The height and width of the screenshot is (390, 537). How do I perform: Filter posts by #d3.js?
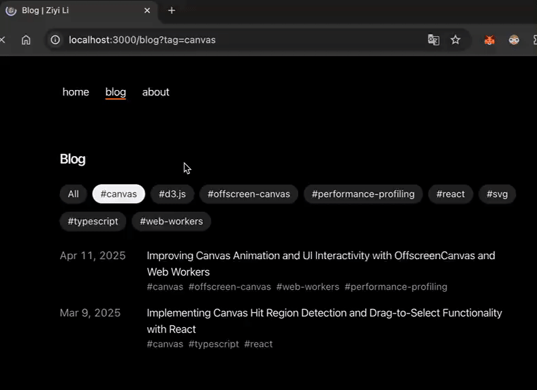point(172,194)
